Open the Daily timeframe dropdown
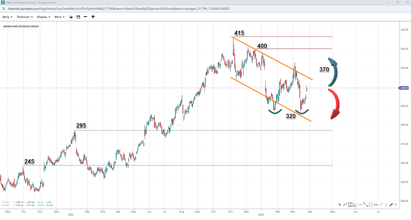411x220 pixels. click(x=7, y=17)
